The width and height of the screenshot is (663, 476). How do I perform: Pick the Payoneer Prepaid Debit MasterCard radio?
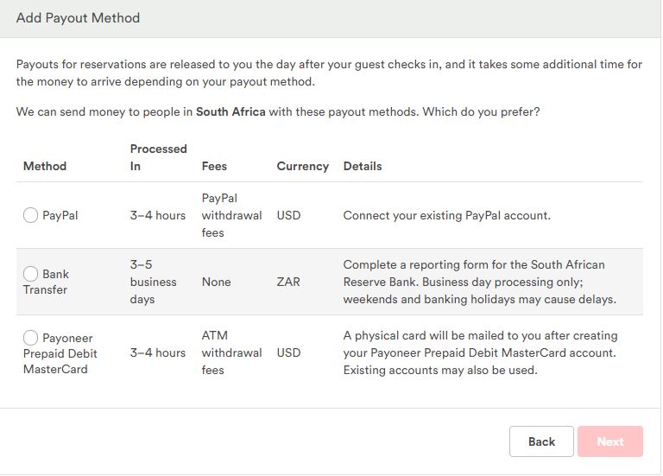pyautogui.click(x=31, y=338)
